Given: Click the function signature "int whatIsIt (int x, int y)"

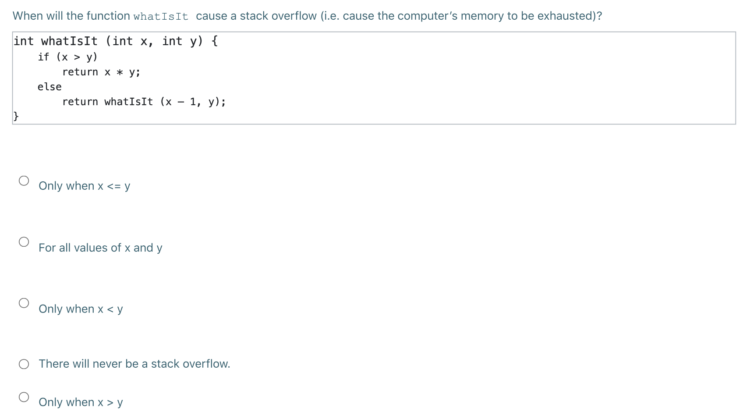Looking at the screenshot, I should [115, 41].
